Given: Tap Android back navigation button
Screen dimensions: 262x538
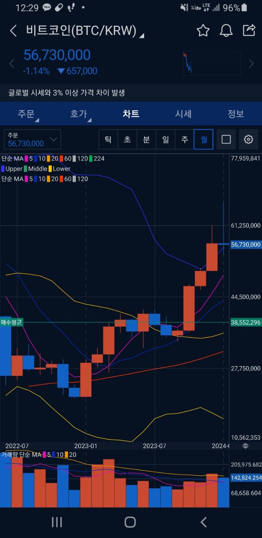Looking at the screenshot, I should (203, 522).
